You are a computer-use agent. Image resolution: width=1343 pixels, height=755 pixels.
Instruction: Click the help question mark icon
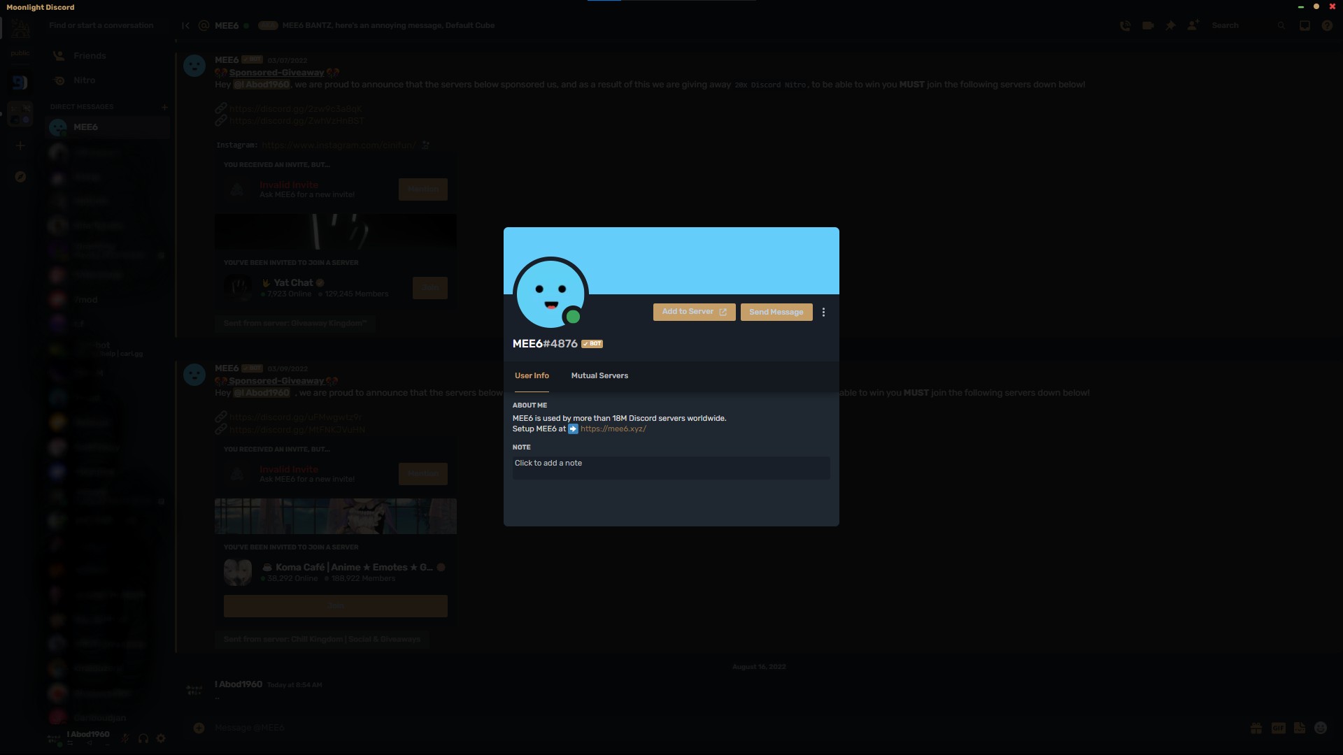1327,26
